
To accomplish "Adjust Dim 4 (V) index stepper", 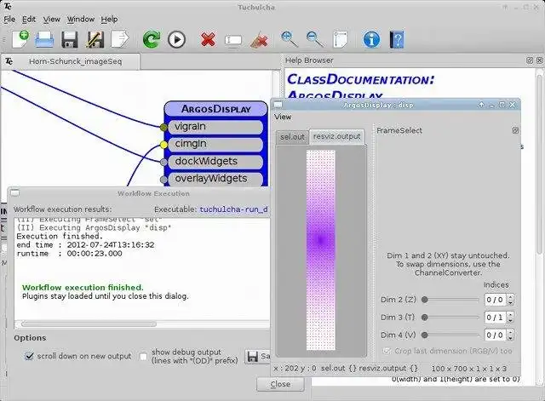I will [x=510, y=335].
